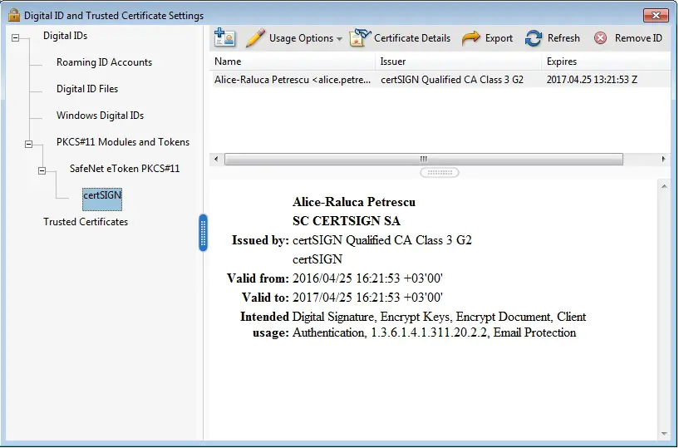Screen dimensions: 679x448
Task: Select Digital IDs in the tree
Action: pyautogui.click(x=66, y=36)
